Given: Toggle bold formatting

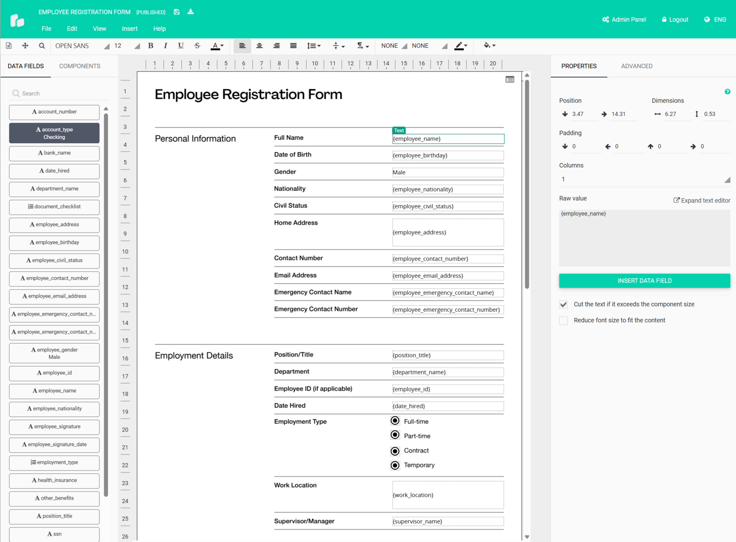Looking at the screenshot, I should [x=150, y=46].
